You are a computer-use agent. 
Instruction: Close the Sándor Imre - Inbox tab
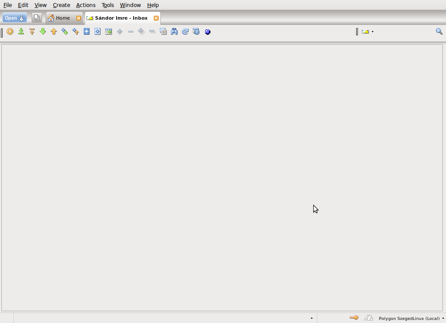(x=156, y=18)
